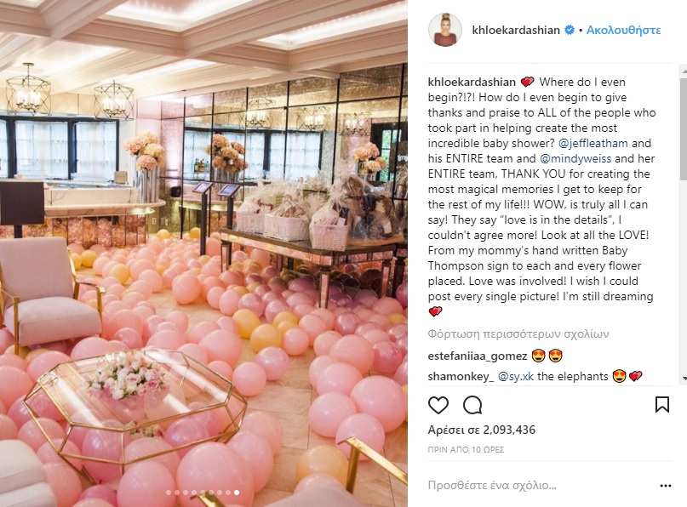The height and width of the screenshot is (507, 687).
Task: Click the ΠΡΙΝ ΑΠΟ 10 ΩΡΕΣ timestamp
Action: (x=466, y=450)
